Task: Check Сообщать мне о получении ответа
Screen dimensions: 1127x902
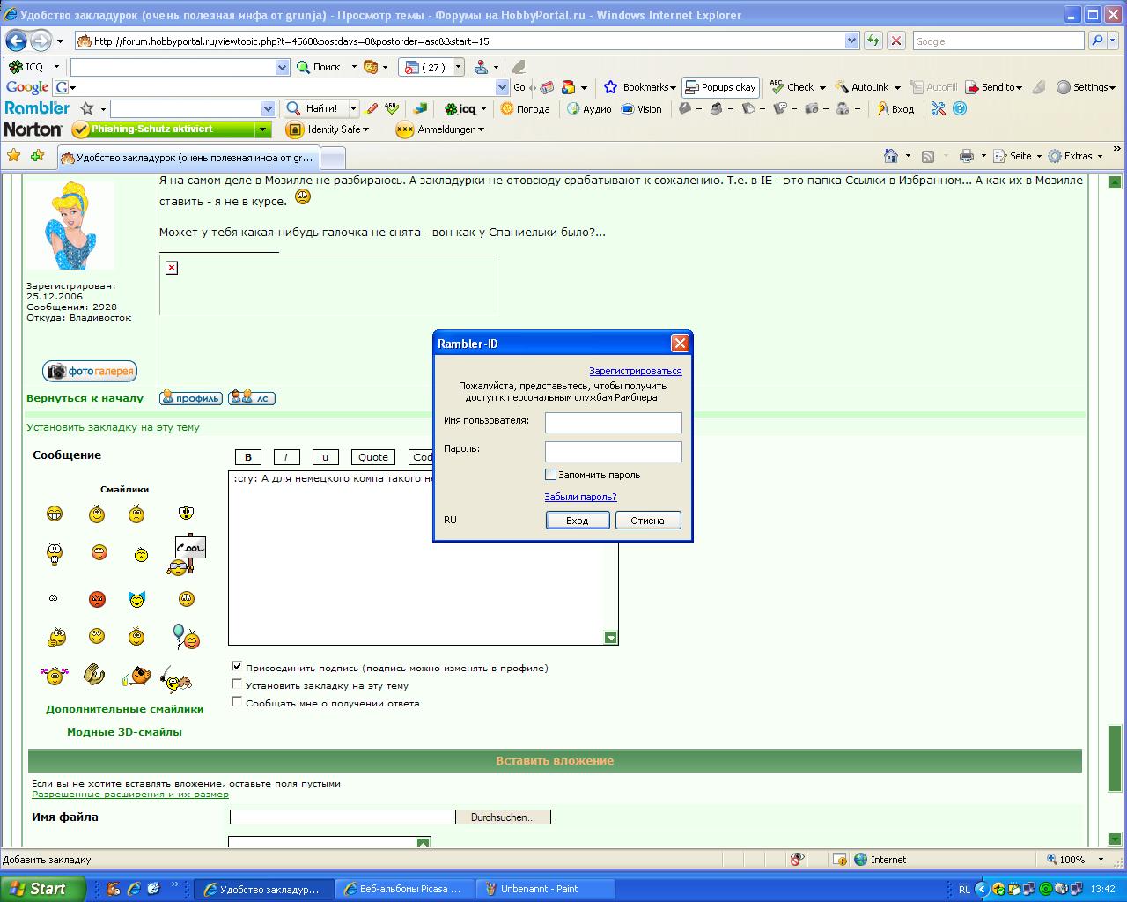Action: tap(237, 702)
